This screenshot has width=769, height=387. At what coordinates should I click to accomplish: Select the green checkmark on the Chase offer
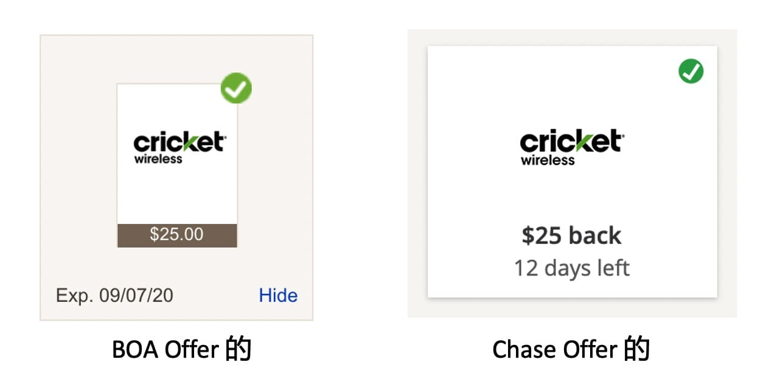[x=691, y=71]
